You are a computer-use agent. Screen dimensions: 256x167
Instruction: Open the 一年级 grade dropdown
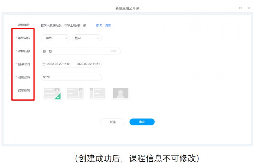[55, 38]
